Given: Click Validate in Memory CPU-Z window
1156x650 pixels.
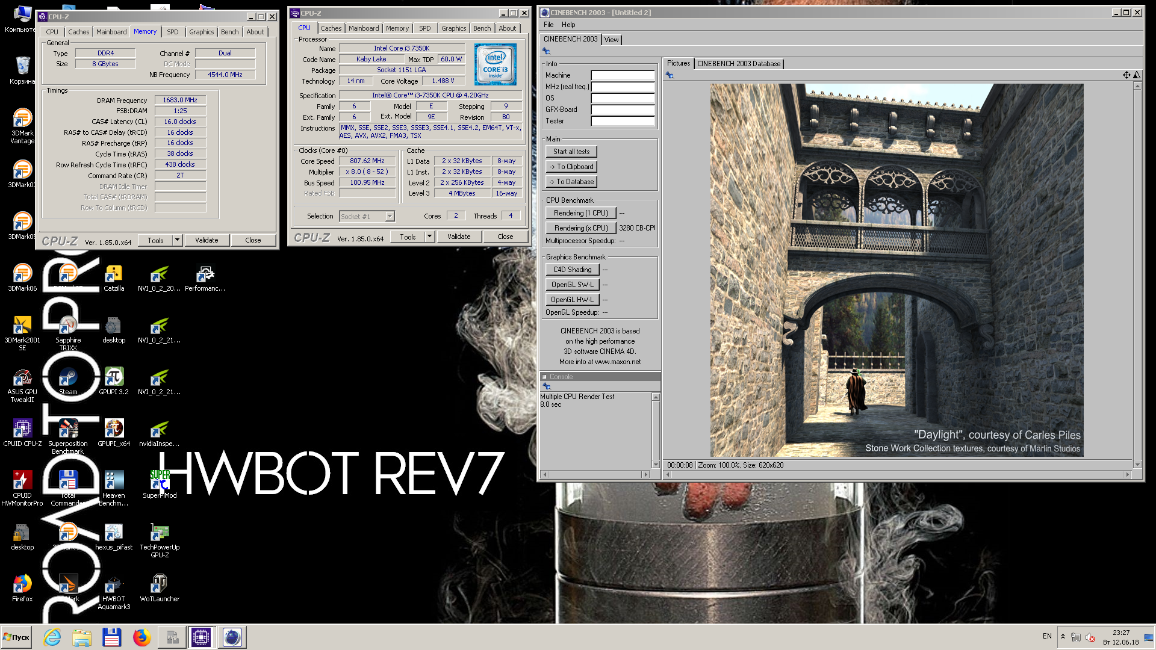Looking at the screenshot, I should point(207,240).
